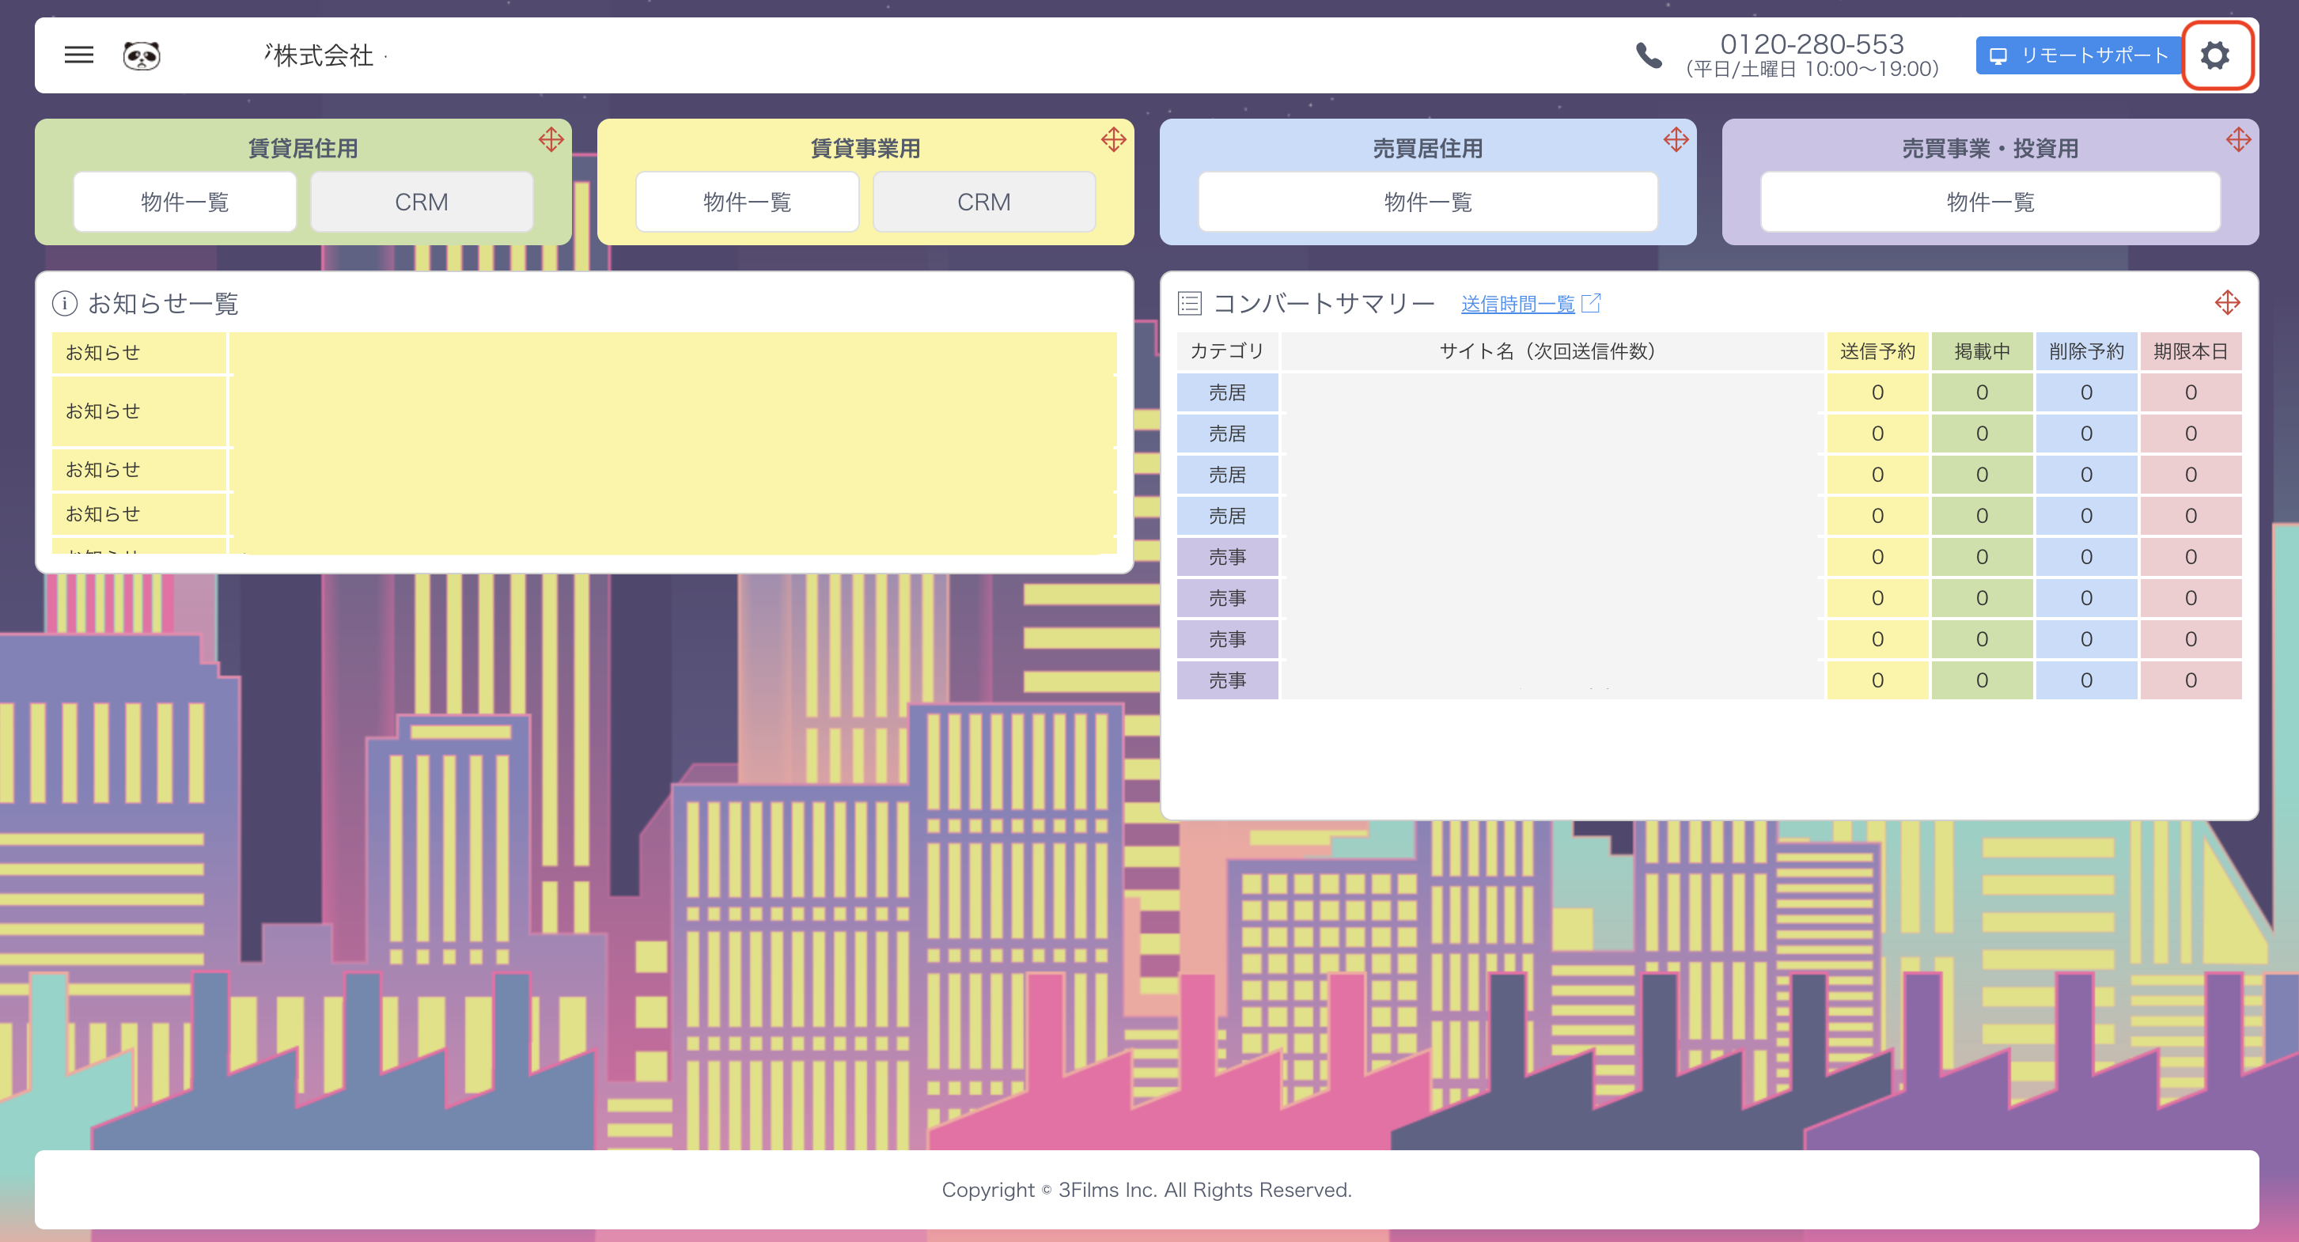Click move handle on 売買事業・投資用 card

click(2237, 139)
